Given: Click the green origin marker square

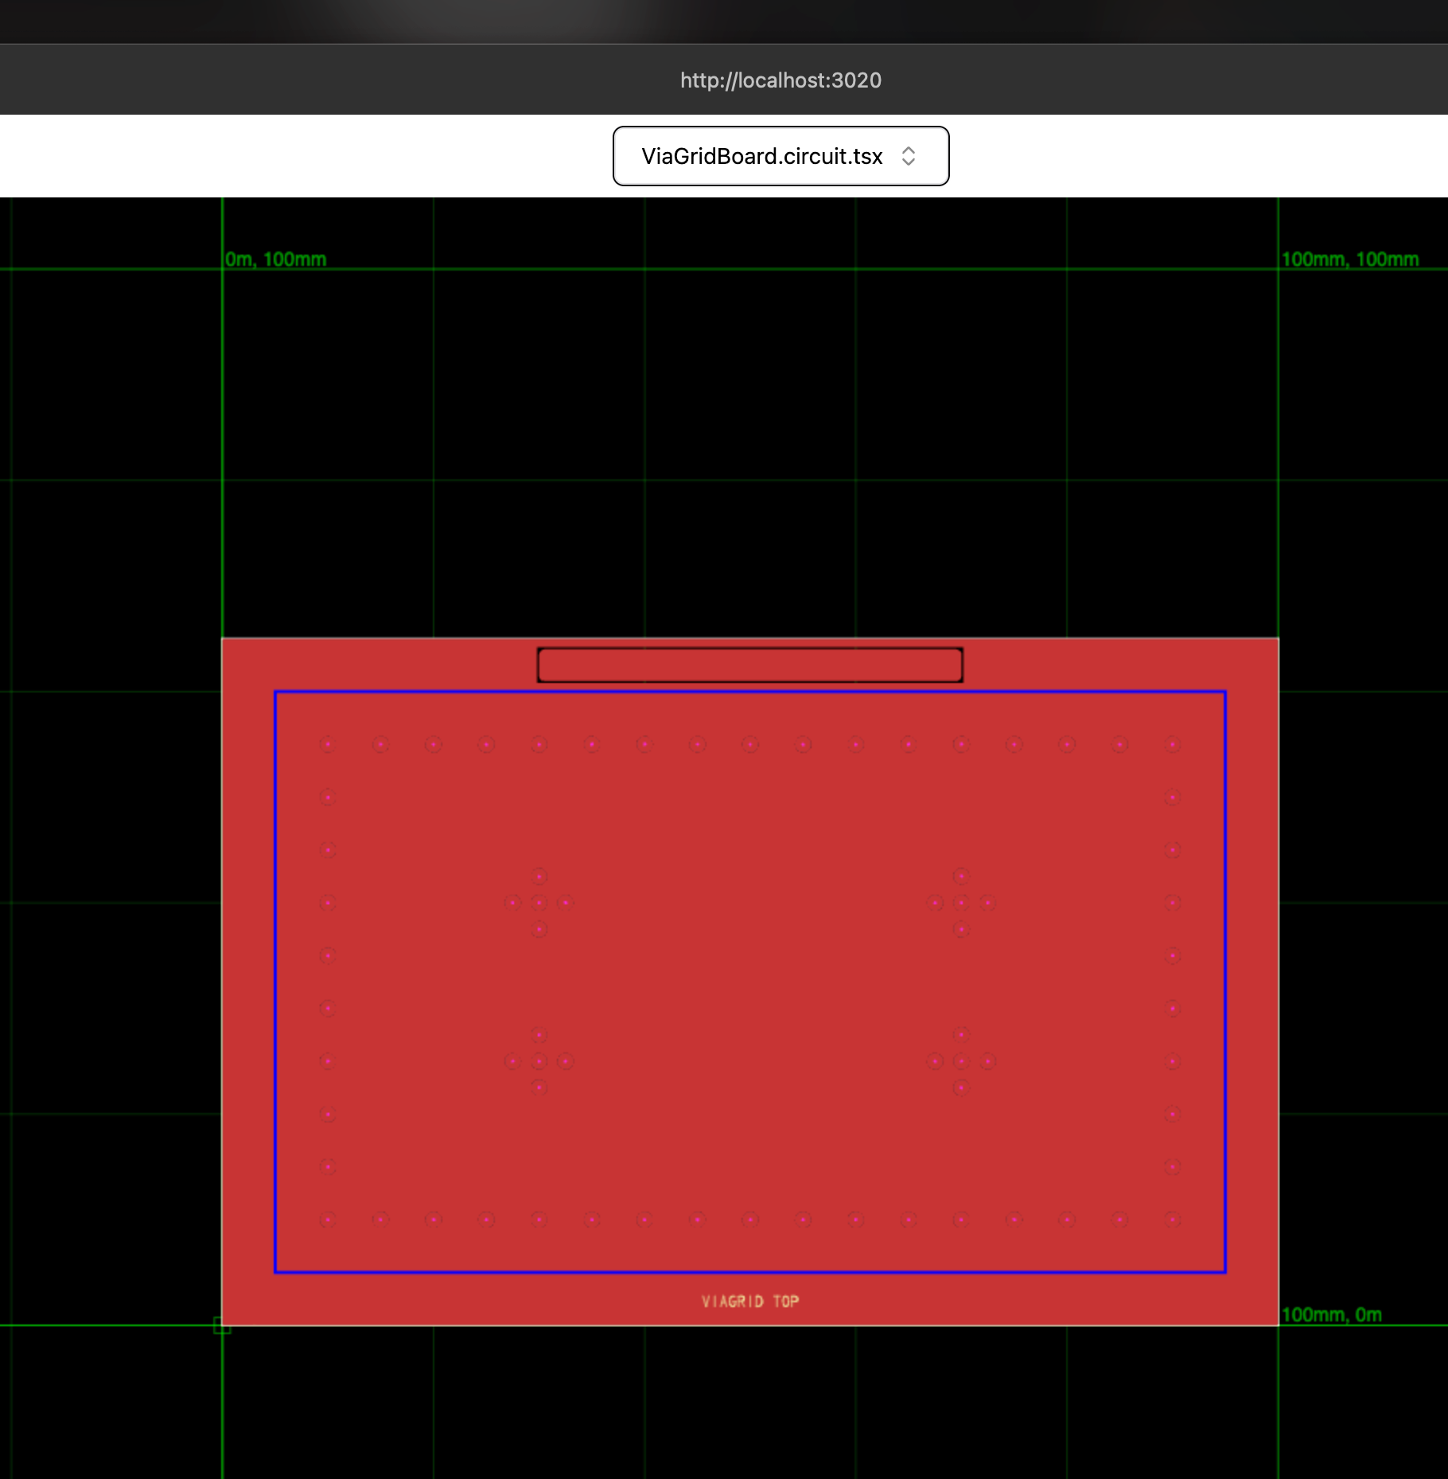Looking at the screenshot, I should [x=222, y=1325].
